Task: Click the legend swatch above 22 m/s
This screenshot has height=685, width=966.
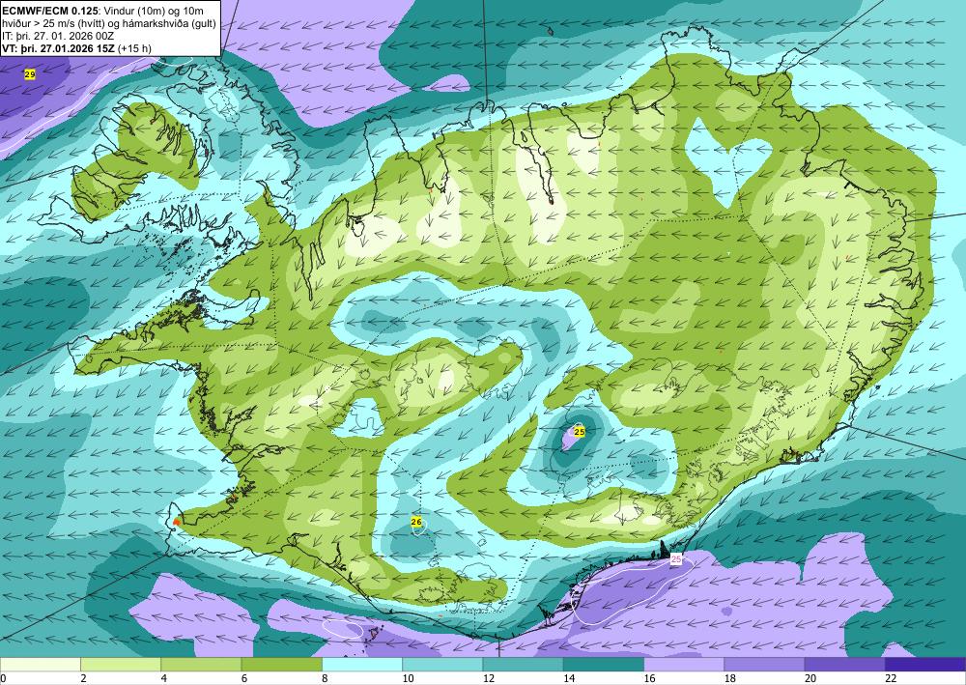Action: tap(925, 665)
